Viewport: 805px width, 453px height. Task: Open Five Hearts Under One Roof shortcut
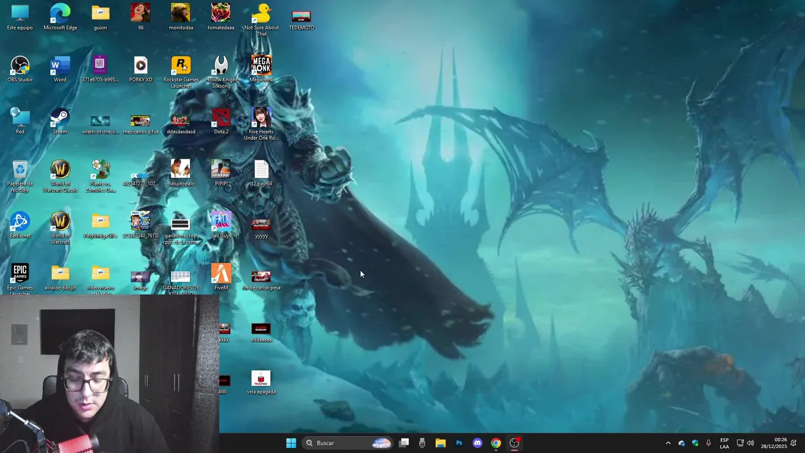[x=261, y=124]
